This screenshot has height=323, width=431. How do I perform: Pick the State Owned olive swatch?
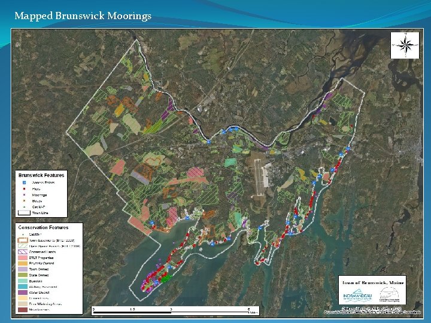pos(23,275)
